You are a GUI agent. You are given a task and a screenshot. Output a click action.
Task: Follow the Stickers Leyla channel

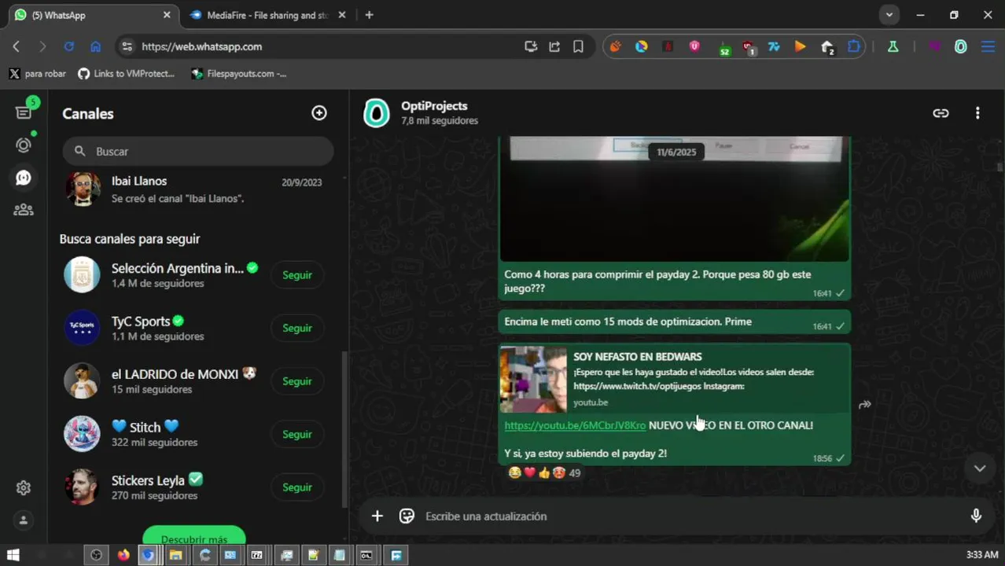pyautogui.click(x=297, y=487)
